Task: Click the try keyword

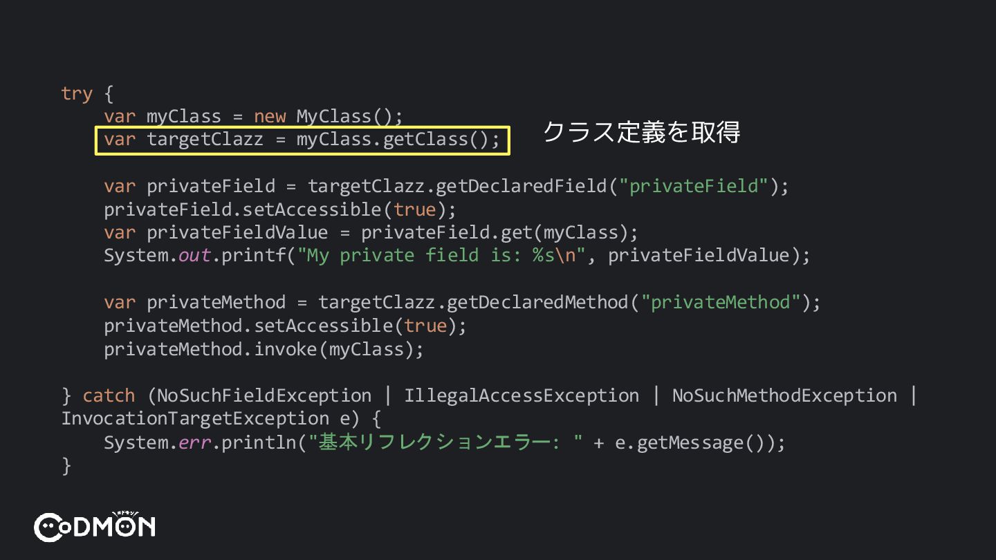Action: point(77,93)
